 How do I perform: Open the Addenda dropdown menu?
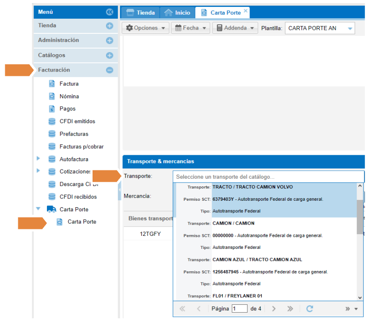pos(235,28)
